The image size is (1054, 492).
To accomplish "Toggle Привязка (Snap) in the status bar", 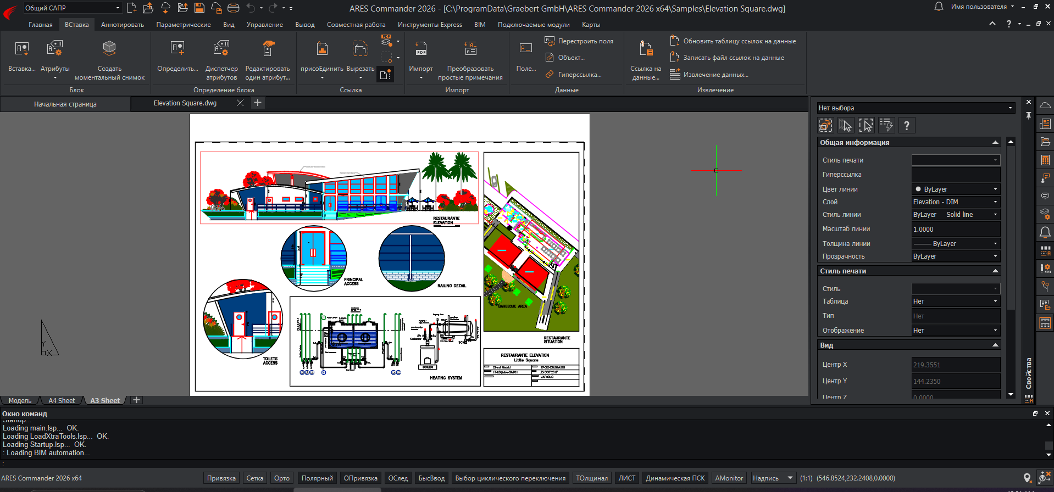I will (221, 478).
